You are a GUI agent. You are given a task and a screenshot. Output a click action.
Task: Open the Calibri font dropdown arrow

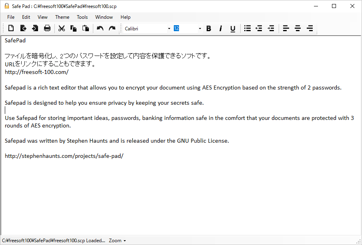tap(169, 29)
